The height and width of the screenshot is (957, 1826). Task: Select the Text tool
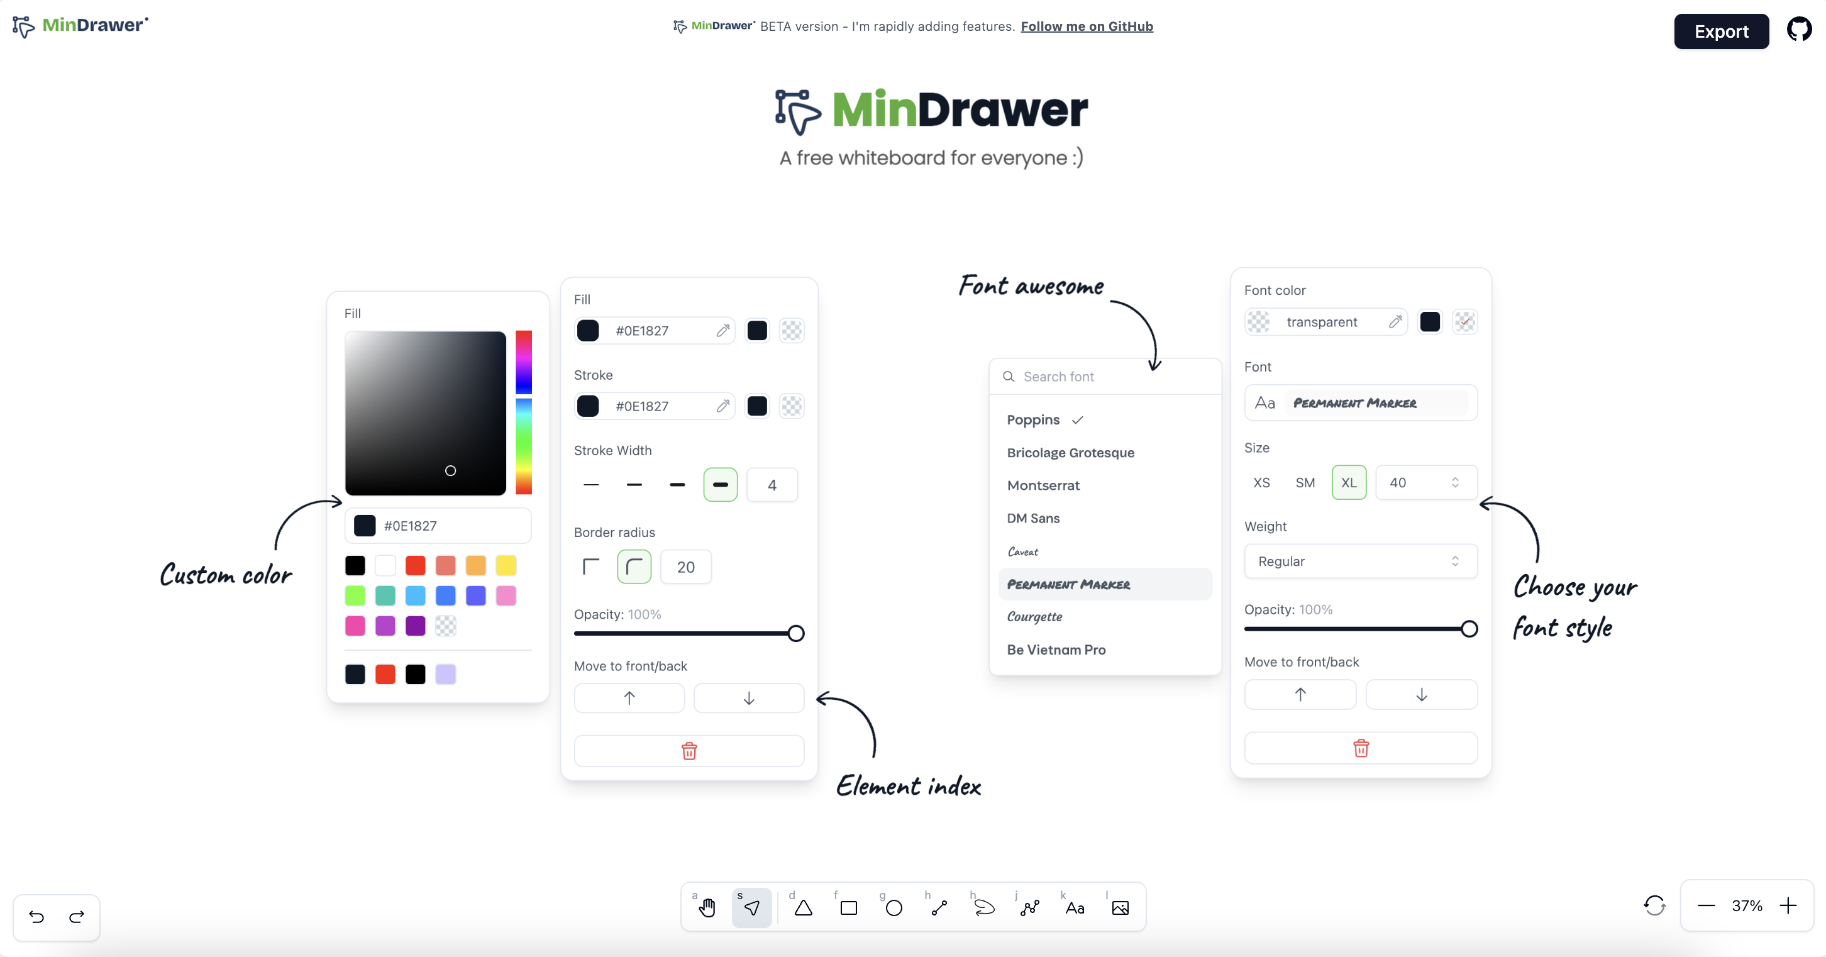click(1075, 907)
